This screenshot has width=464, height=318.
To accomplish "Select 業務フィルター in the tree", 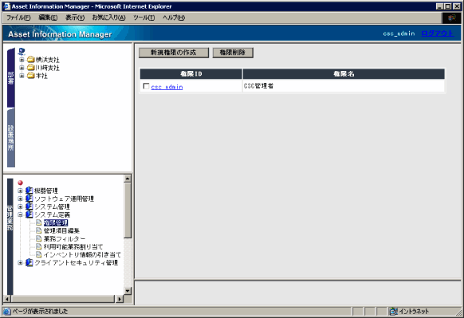I will pyautogui.click(x=65, y=238).
